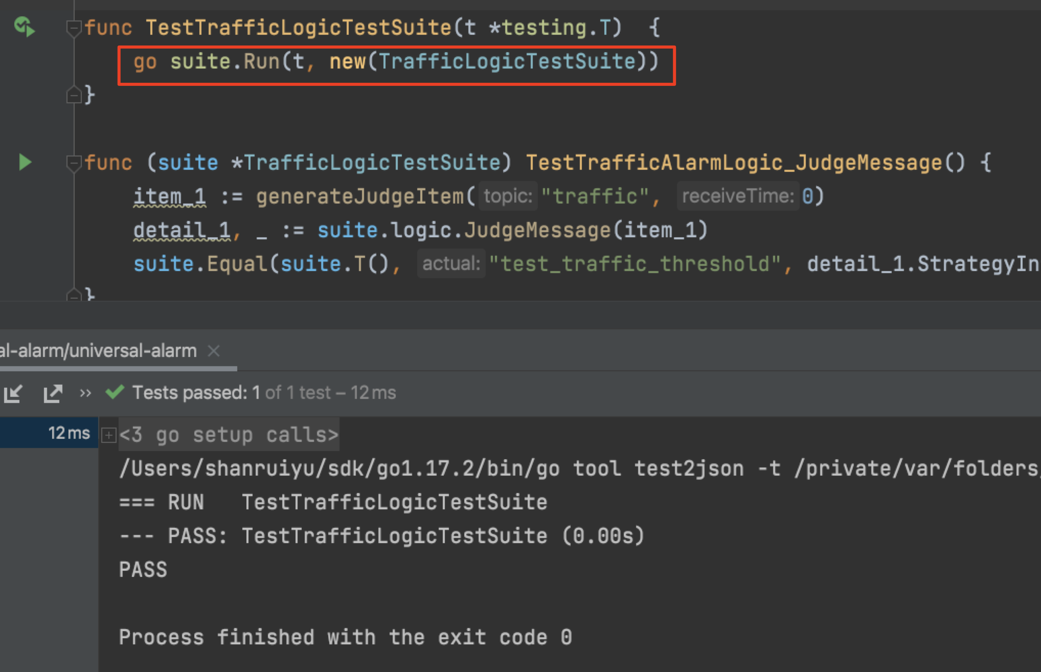Click fold end marker after suite.Run line
This screenshot has width=1041, height=672.
(x=74, y=95)
